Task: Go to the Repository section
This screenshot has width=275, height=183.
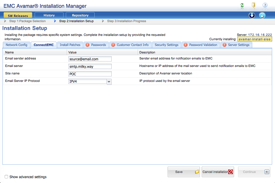Action: 80,15
